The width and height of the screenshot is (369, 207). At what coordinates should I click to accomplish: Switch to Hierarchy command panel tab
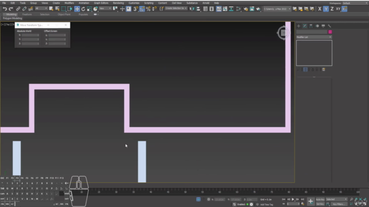point(311,26)
